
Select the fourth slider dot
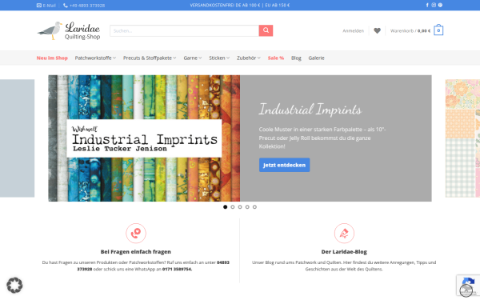point(247,207)
